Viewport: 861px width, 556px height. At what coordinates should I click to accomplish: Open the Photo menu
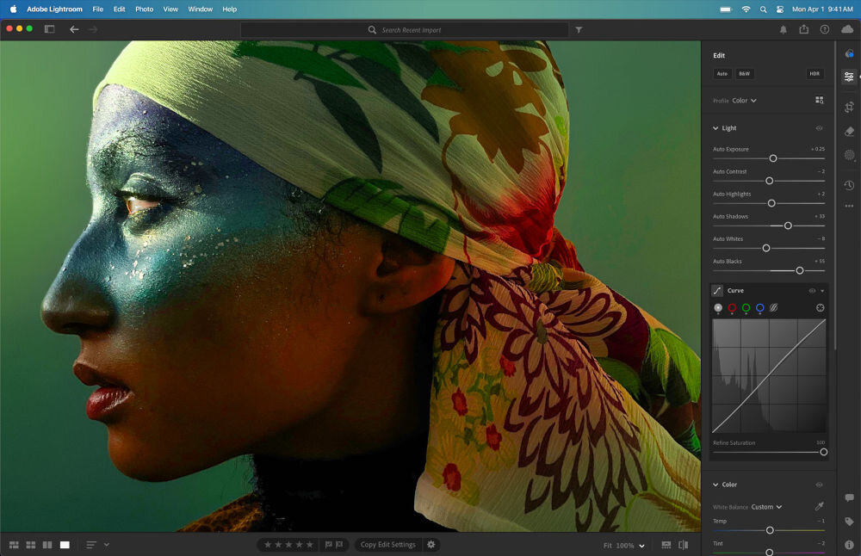(x=144, y=9)
